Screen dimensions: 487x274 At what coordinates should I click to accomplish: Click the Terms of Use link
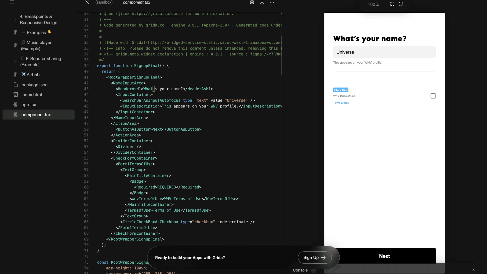341,103
